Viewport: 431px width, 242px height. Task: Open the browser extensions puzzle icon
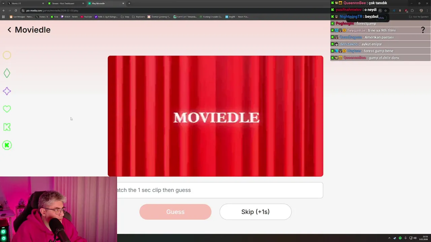point(412,10)
